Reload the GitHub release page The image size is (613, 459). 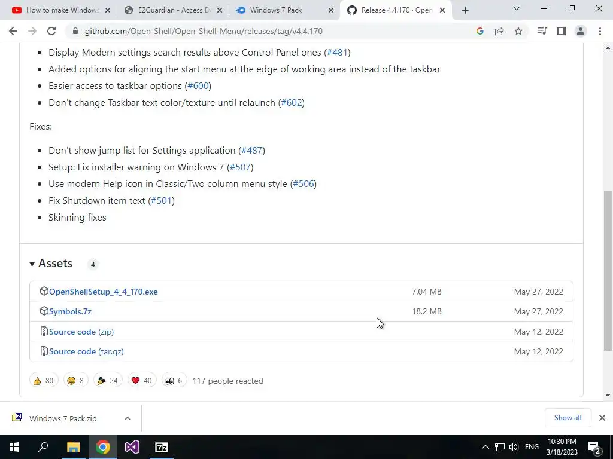click(x=51, y=31)
